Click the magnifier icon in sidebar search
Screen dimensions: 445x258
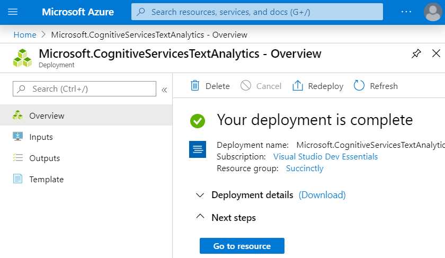[x=21, y=89]
